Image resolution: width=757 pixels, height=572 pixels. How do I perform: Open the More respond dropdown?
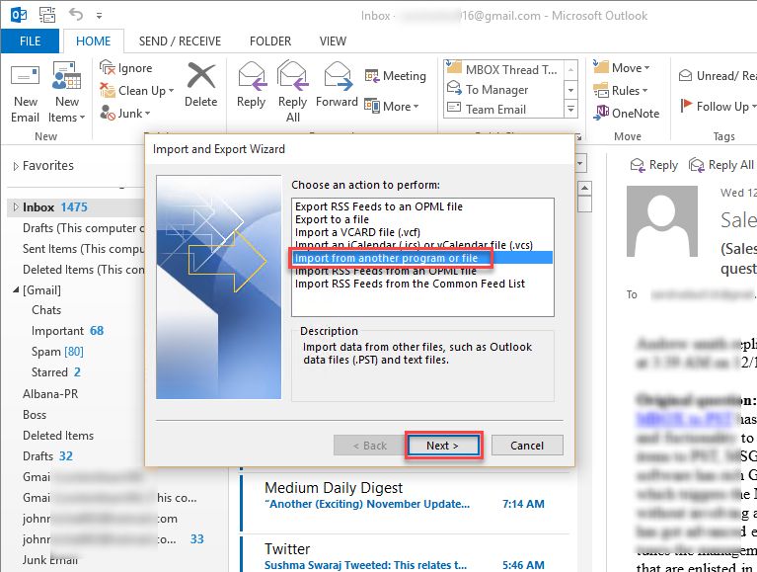tap(392, 107)
